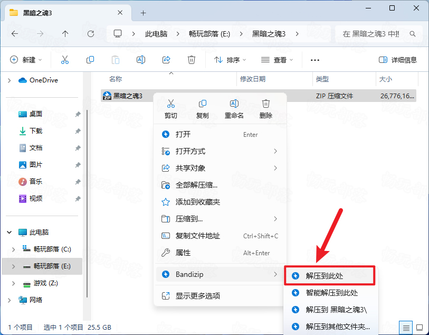This screenshot has height=335, width=429.
Task: Click the ZIP file icon of 黑暗之魂3
Action: pyautogui.click(x=107, y=96)
